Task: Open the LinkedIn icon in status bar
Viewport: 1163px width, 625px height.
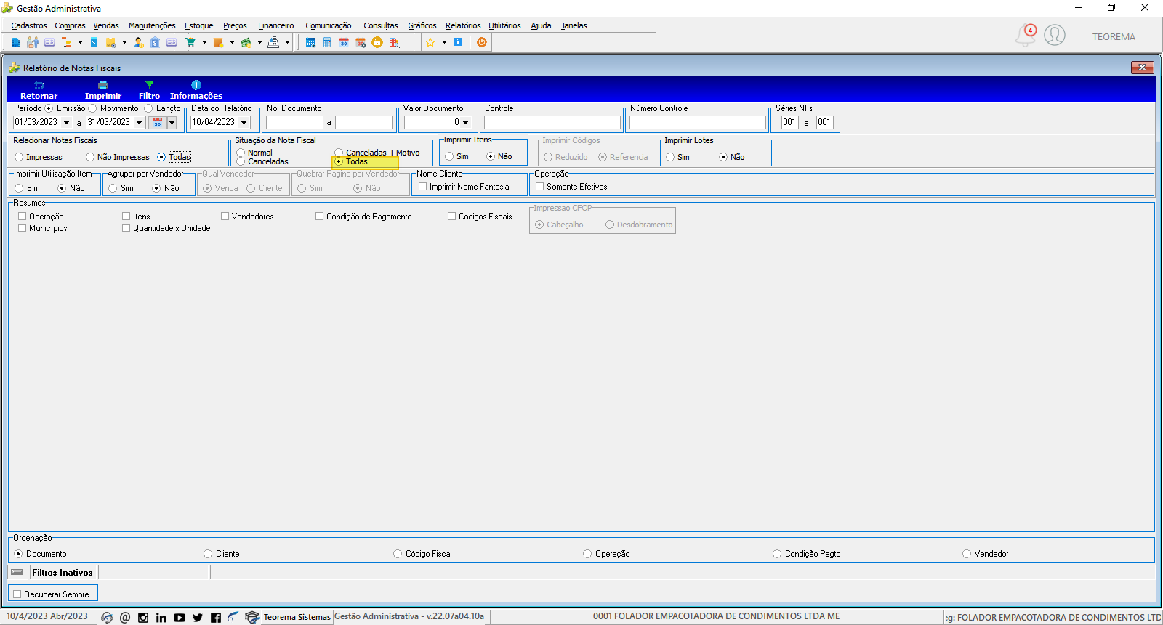Action: 161,618
